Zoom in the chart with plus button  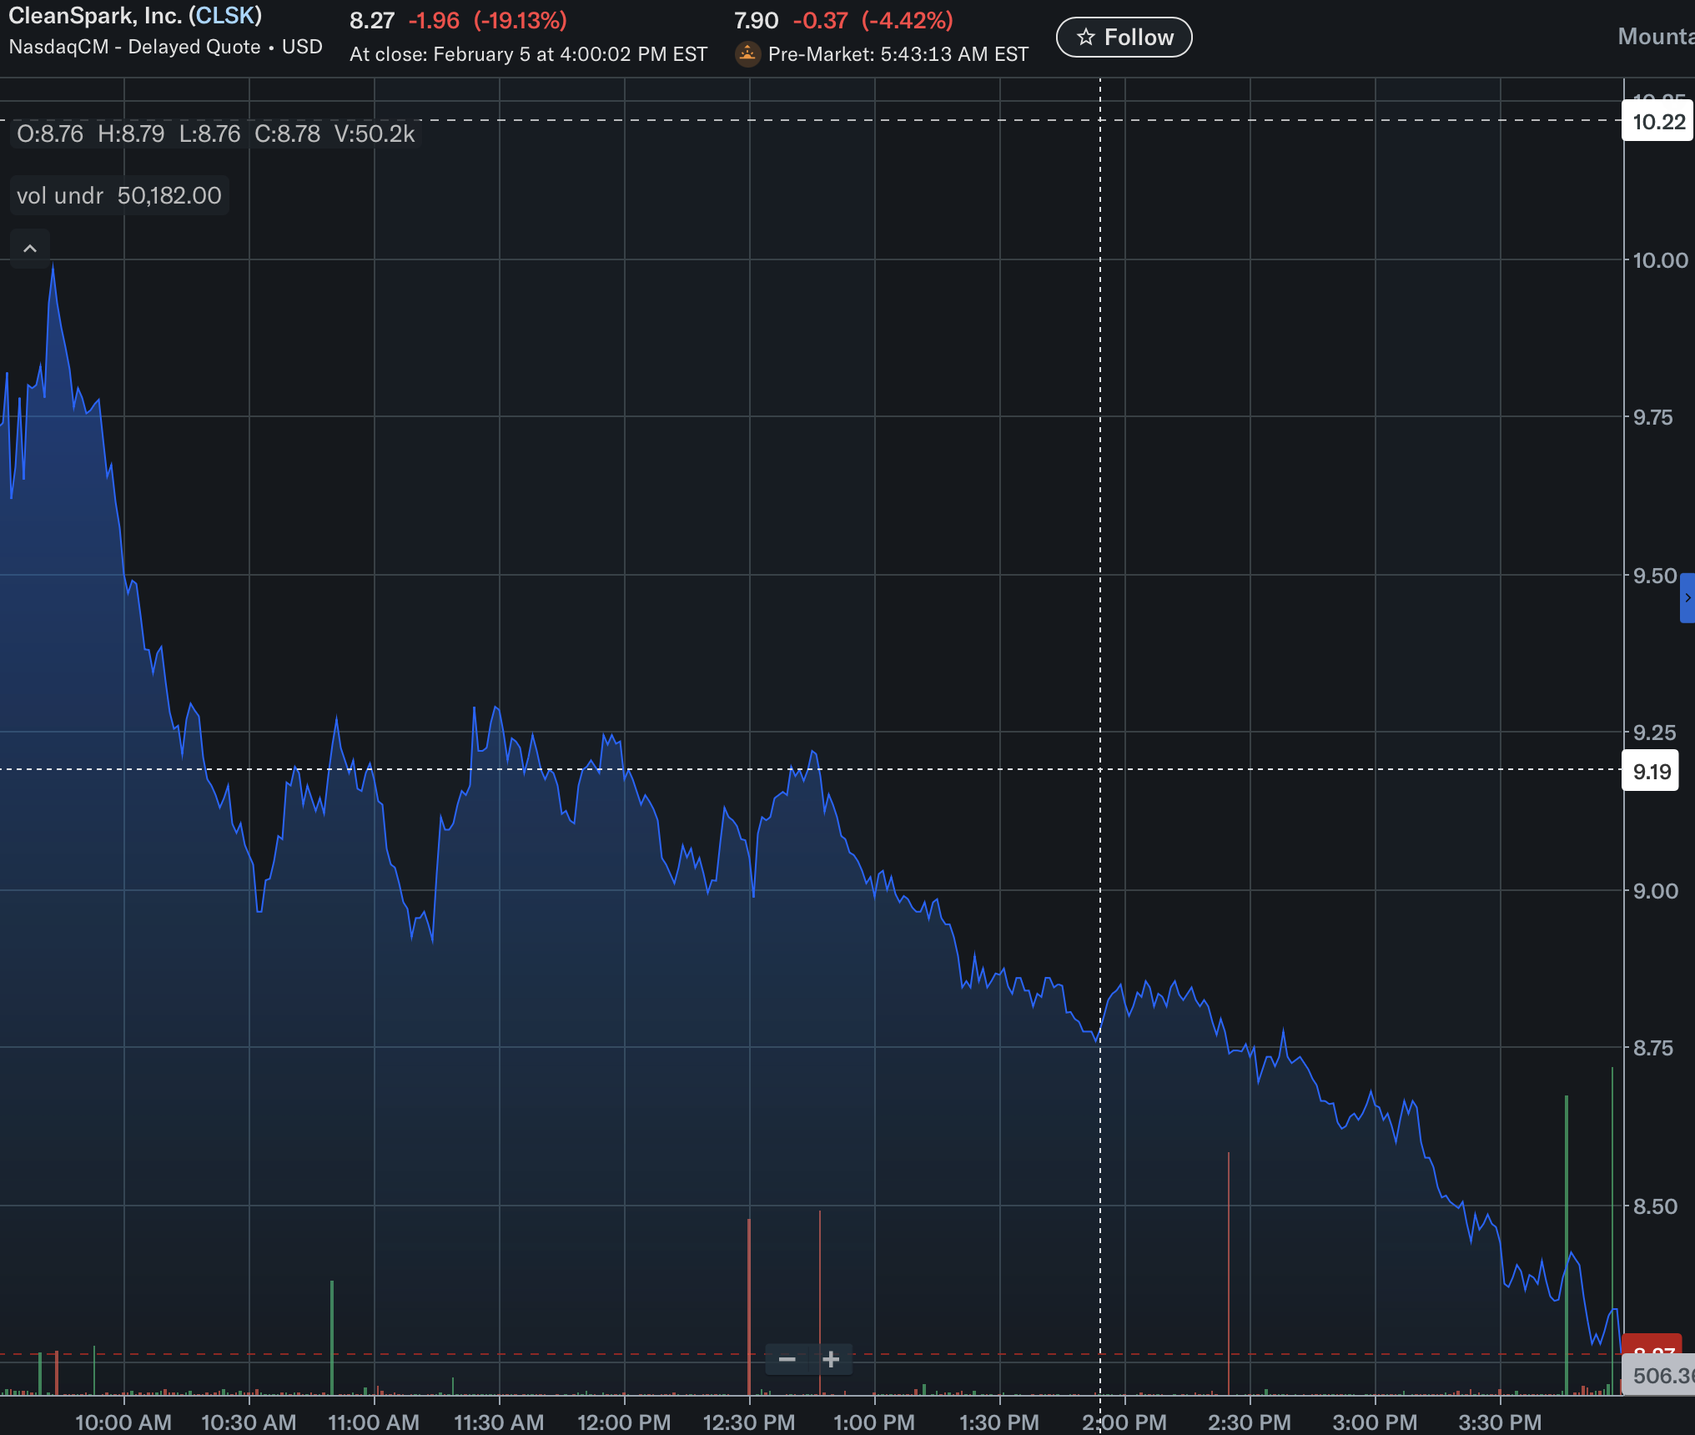(831, 1359)
